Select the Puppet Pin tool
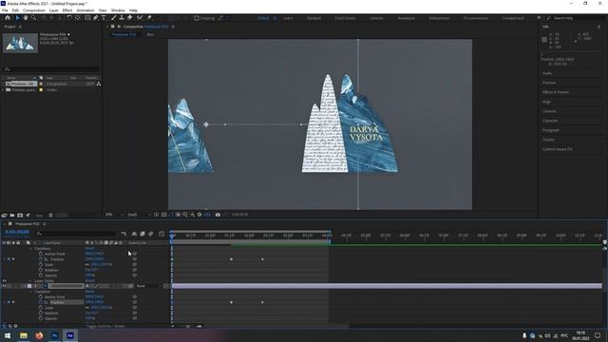608x342 pixels. 149,18
